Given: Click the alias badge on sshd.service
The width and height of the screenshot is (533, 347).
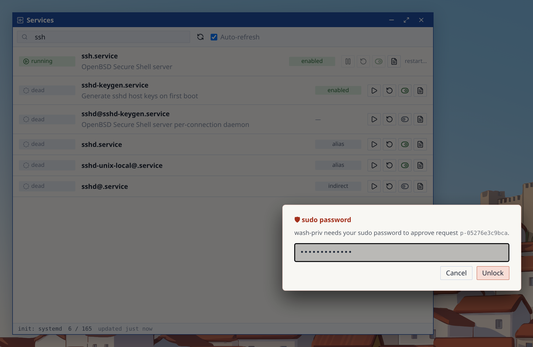Looking at the screenshot, I should pyautogui.click(x=338, y=144).
